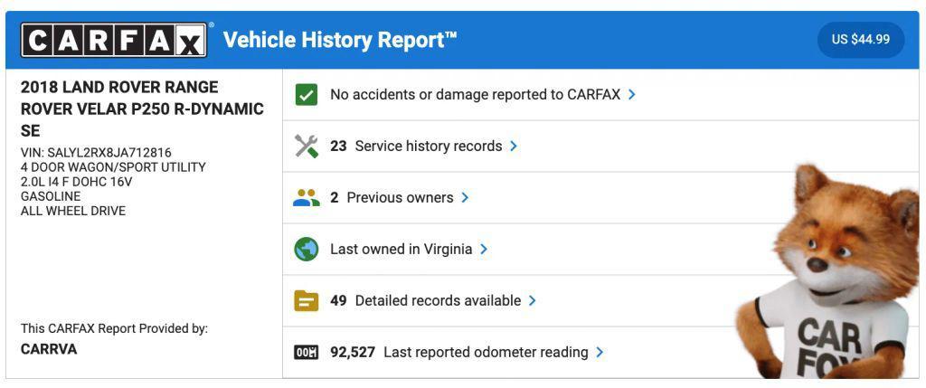Click the green checkmark no-accidents icon

[307, 94]
